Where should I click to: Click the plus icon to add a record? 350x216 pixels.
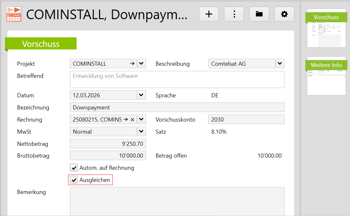209,14
